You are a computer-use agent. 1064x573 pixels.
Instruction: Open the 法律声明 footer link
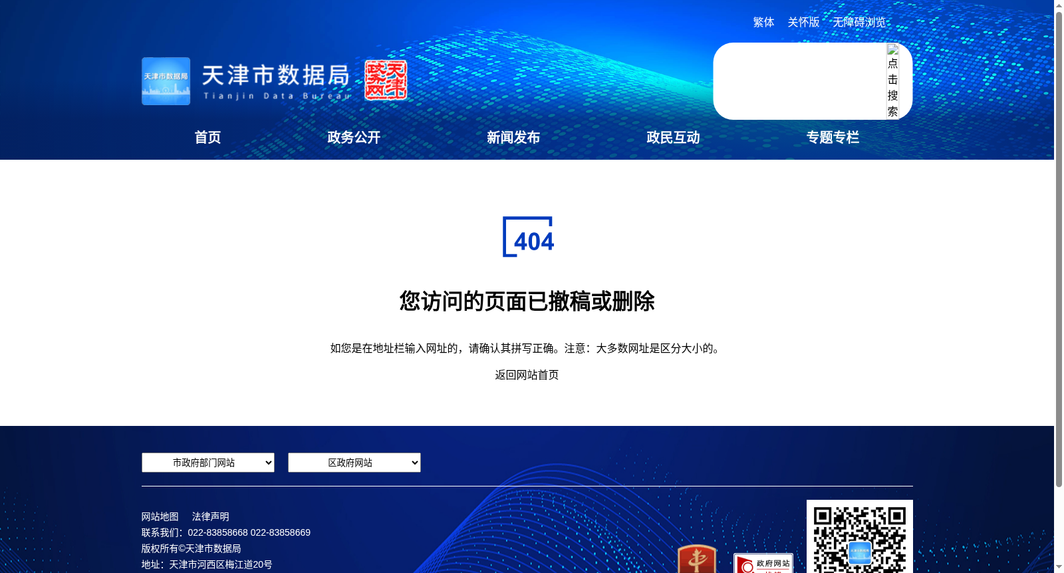coord(211,516)
